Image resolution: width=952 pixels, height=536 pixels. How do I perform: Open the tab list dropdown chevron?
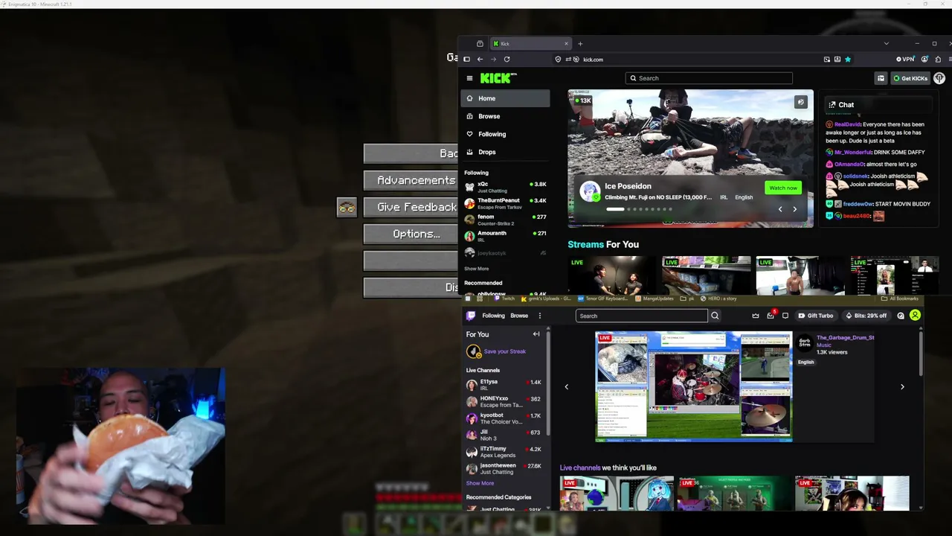886,44
